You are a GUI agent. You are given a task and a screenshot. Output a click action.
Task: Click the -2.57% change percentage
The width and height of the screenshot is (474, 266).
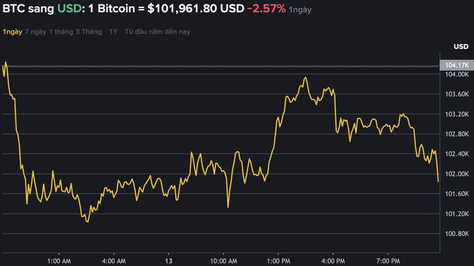point(266,9)
